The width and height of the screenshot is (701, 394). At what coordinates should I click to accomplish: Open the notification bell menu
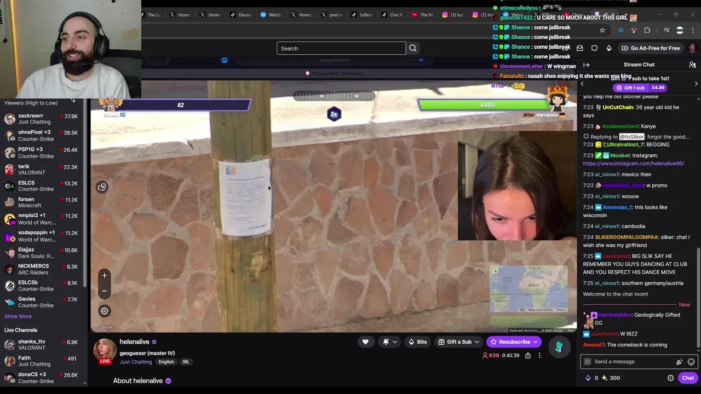[390, 342]
